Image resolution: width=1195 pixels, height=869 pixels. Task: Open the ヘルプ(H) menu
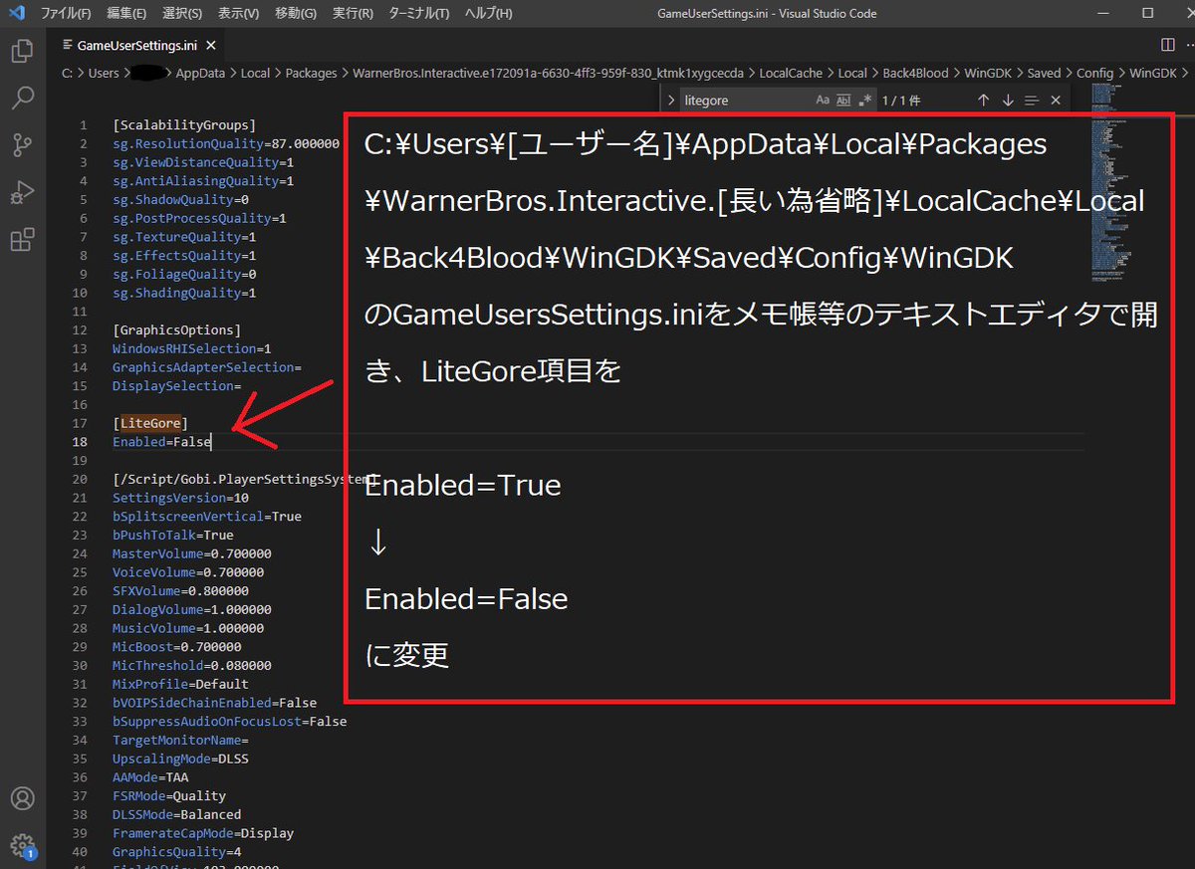click(489, 13)
